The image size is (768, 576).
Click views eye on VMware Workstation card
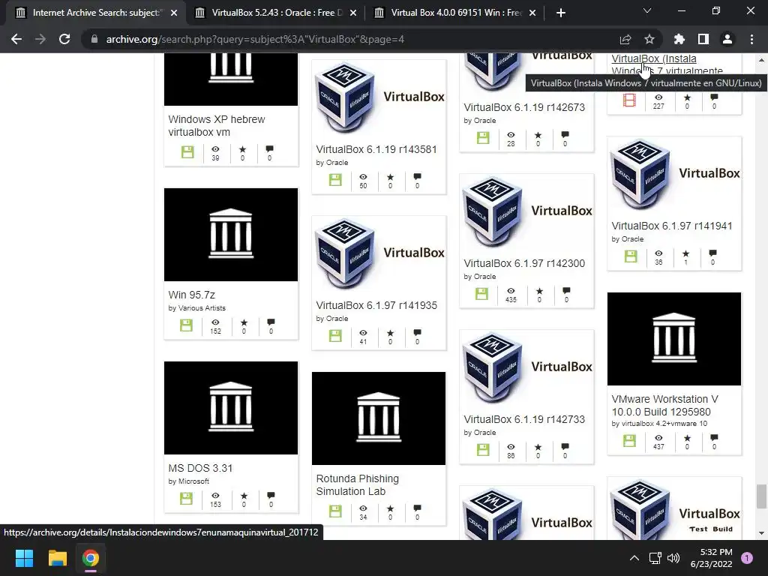(658, 438)
